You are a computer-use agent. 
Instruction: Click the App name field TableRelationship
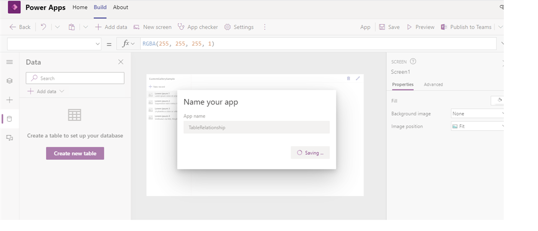(x=256, y=127)
